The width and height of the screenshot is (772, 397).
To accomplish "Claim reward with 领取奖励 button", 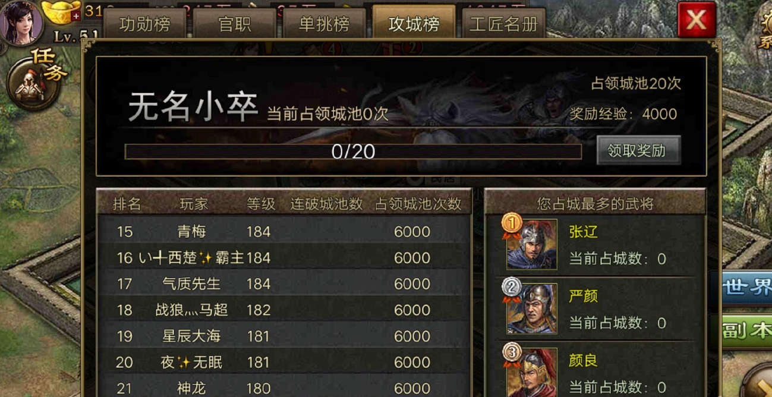I will pos(638,150).
